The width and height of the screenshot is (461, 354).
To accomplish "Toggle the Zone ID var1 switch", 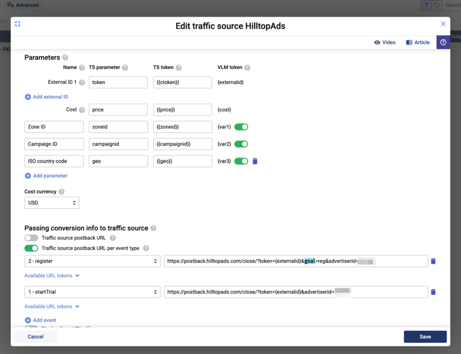I will (241, 127).
